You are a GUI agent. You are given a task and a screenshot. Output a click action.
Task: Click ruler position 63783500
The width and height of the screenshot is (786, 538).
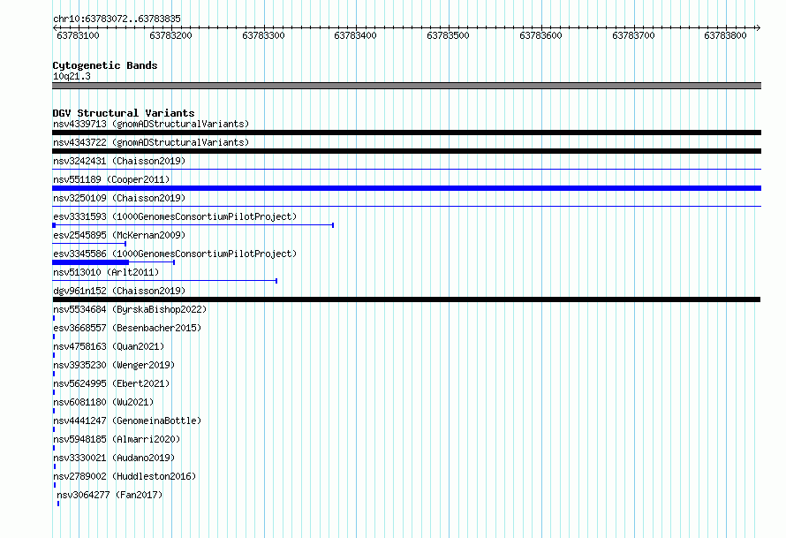point(448,35)
